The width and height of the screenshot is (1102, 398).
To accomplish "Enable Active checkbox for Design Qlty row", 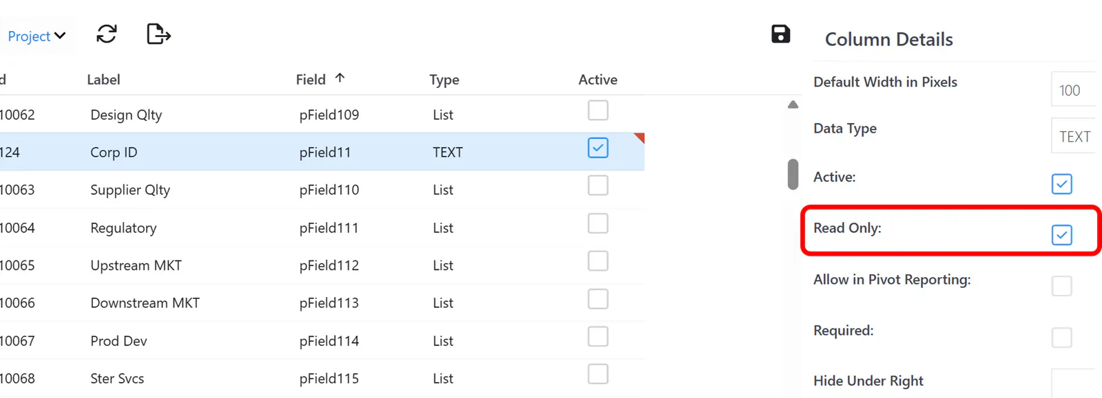I will (598, 110).
